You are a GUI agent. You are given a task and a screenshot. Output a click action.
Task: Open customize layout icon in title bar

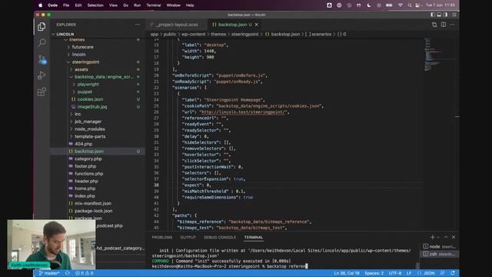[454, 15]
